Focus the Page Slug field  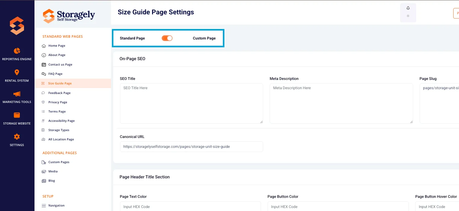coord(439,103)
